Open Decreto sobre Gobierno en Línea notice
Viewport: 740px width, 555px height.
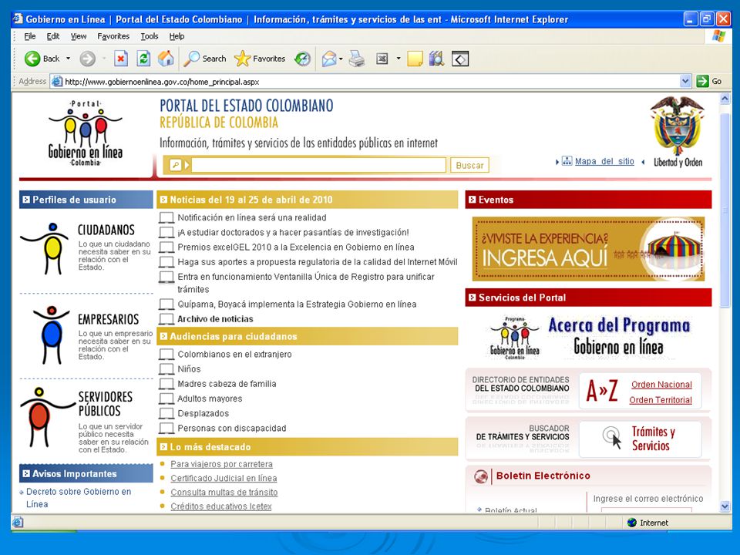click(x=79, y=498)
